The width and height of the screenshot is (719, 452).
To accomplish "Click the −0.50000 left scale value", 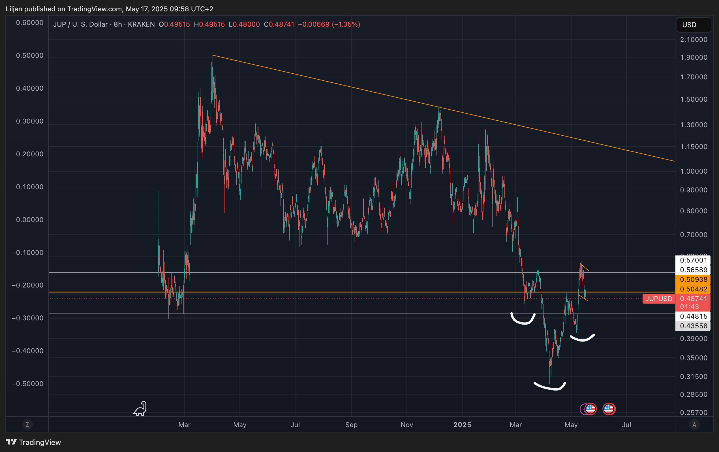I will pyautogui.click(x=27, y=383).
